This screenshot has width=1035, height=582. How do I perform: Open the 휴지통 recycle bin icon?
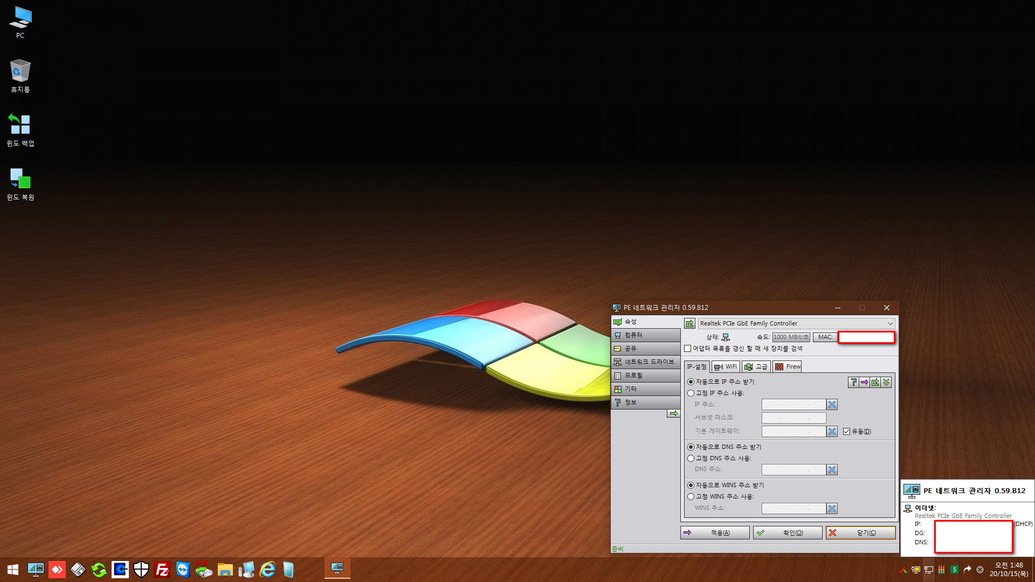click(x=20, y=76)
